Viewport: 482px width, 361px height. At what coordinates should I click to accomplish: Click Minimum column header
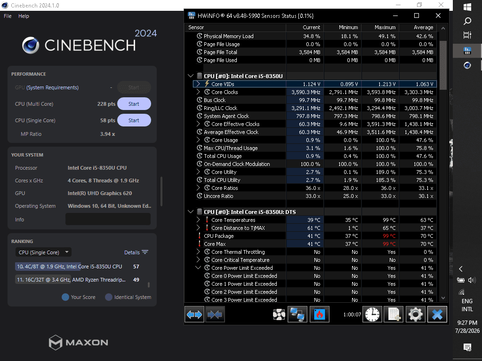343,27
